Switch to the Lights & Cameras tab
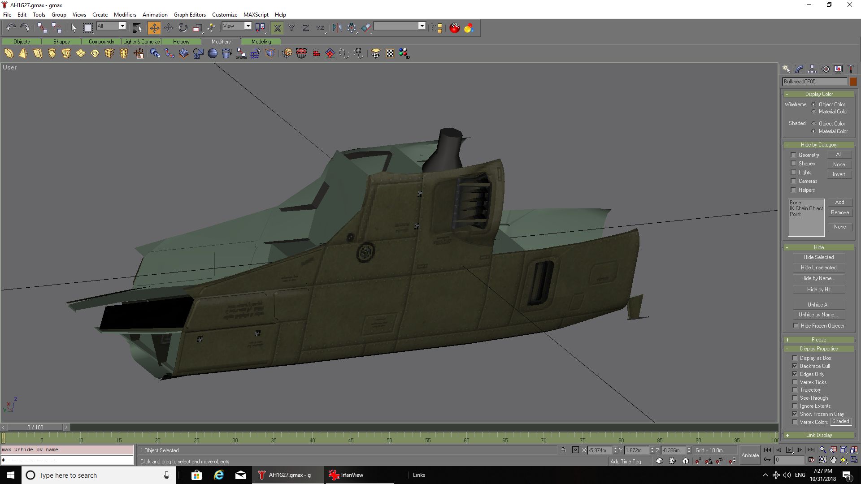This screenshot has width=861, height=484. coord(141,42)
